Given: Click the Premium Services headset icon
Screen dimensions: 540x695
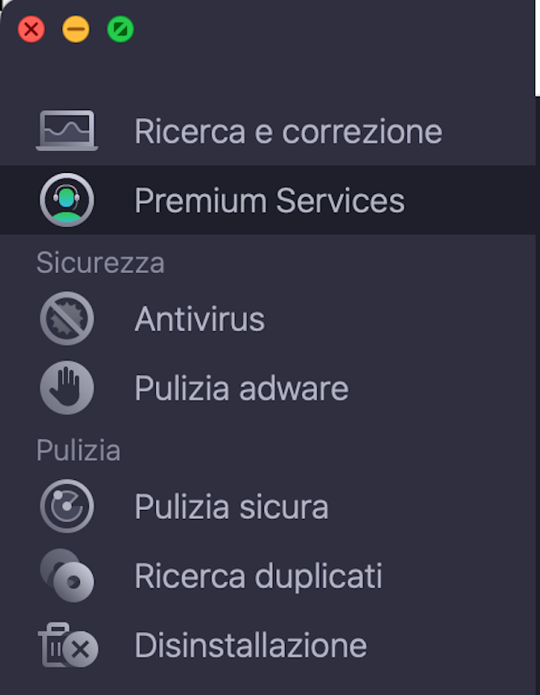Looking at the screenshot, I should point(67,200).
